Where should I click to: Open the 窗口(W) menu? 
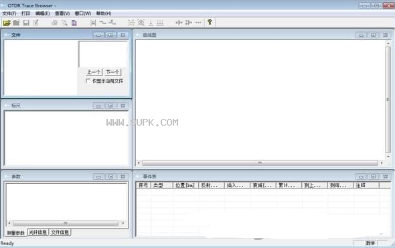[x=83, y=13]
